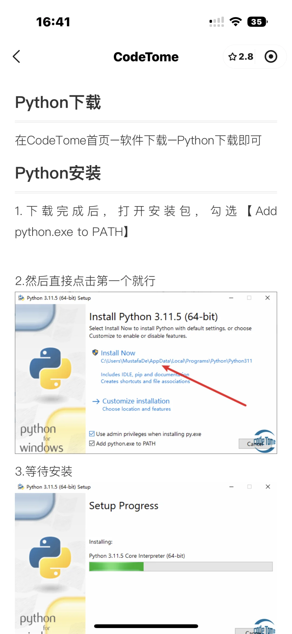Tap 'Choose location and features' text
Image resolution: width=292 pixels, height=634 pixels.
[137, 409]
